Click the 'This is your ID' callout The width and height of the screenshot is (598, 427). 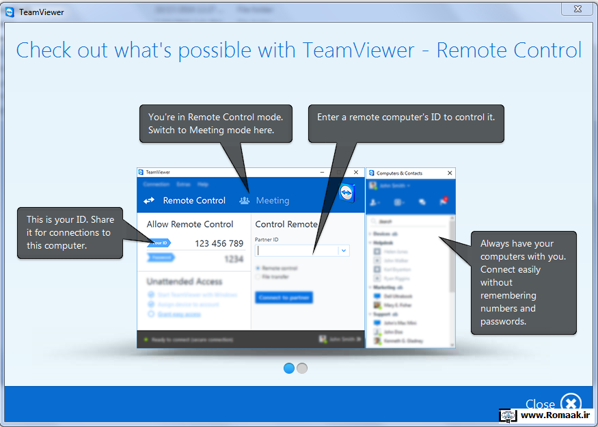pos(70,233)
